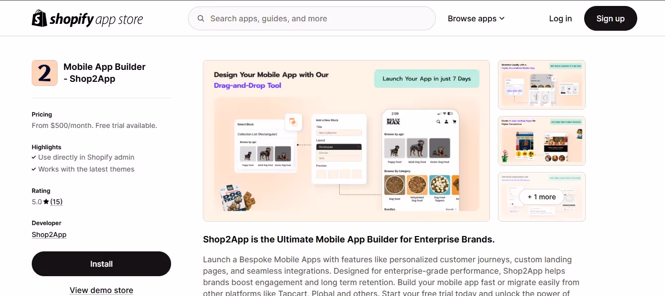Image resolution: width=665 pixels, height=296 pixels.
Task: Click the Browse apps chevron arrow
Action: 502,18
